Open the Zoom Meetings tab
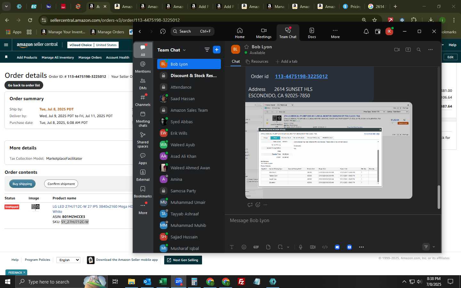 click(263, 33)
